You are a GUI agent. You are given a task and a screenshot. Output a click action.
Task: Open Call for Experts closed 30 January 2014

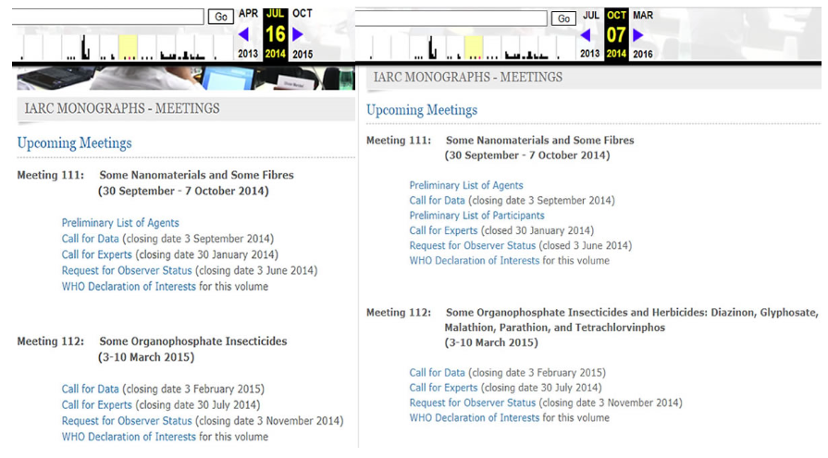point(443,230)
